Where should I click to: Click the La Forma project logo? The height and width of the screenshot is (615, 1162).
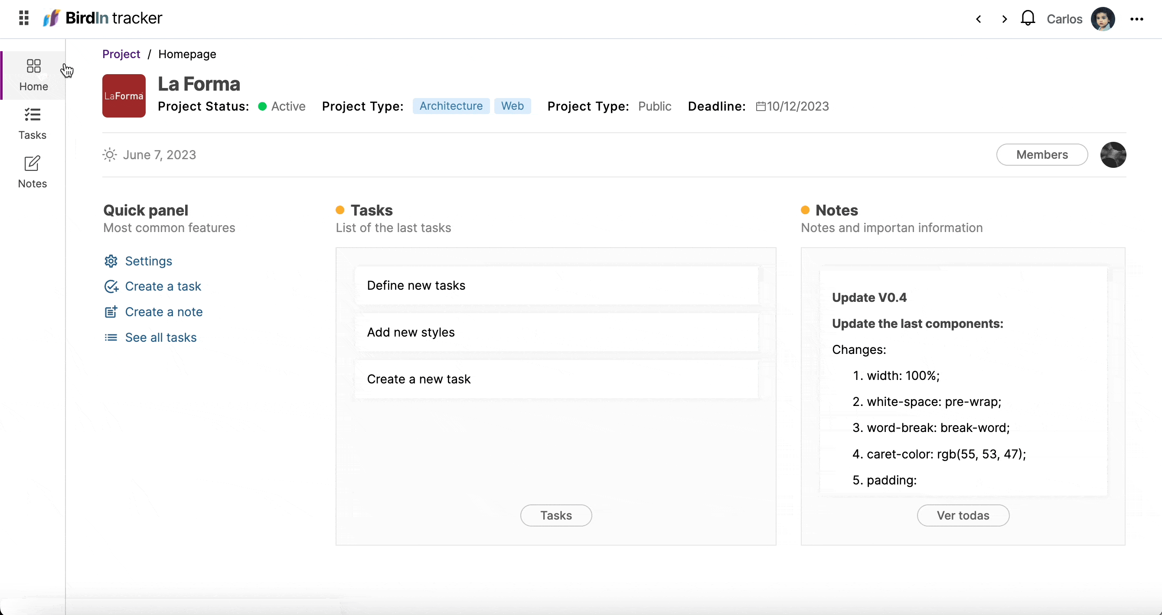coord(124,96)
